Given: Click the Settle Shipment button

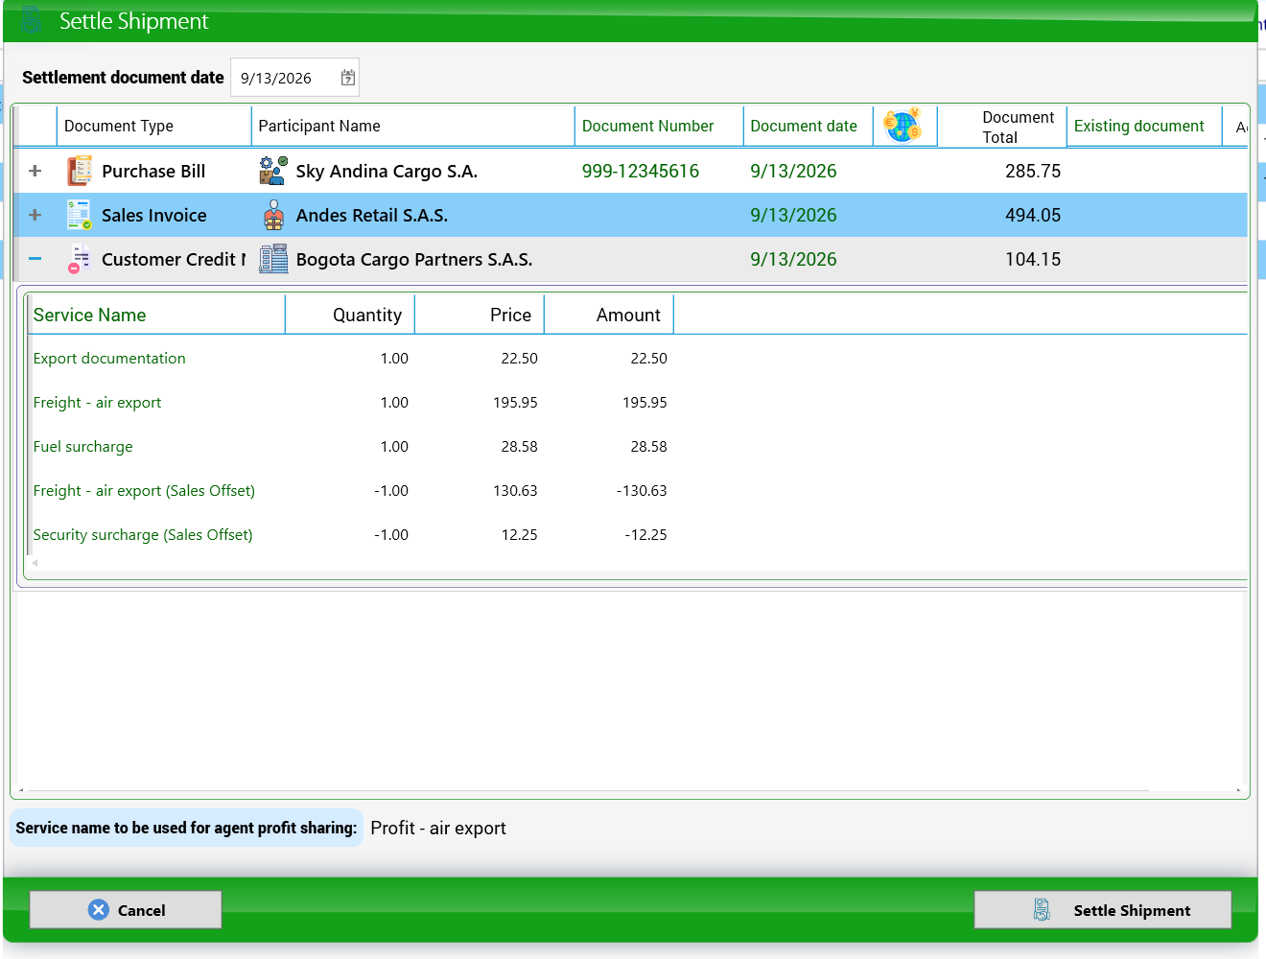Looking at the screenshot, I should [1103, 909].
